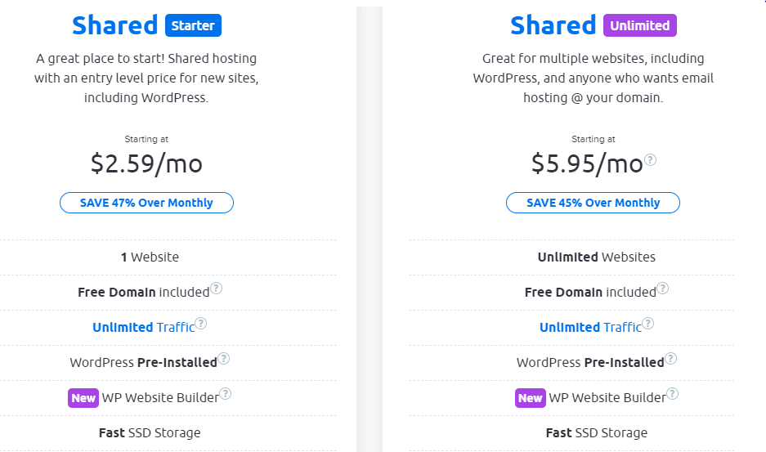
Task: Open Unlimited Traffic link in Starter plan
Action: click(143, 327)
